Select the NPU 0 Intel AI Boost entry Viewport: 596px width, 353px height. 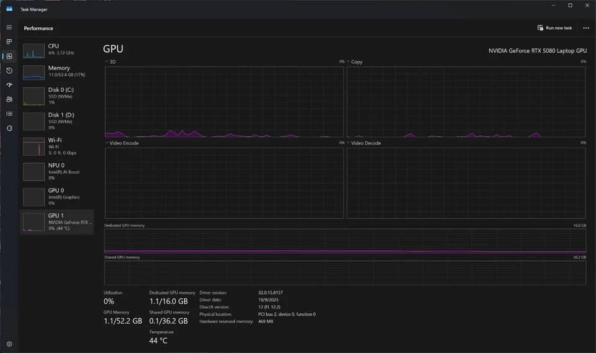[x=56, y=172]
